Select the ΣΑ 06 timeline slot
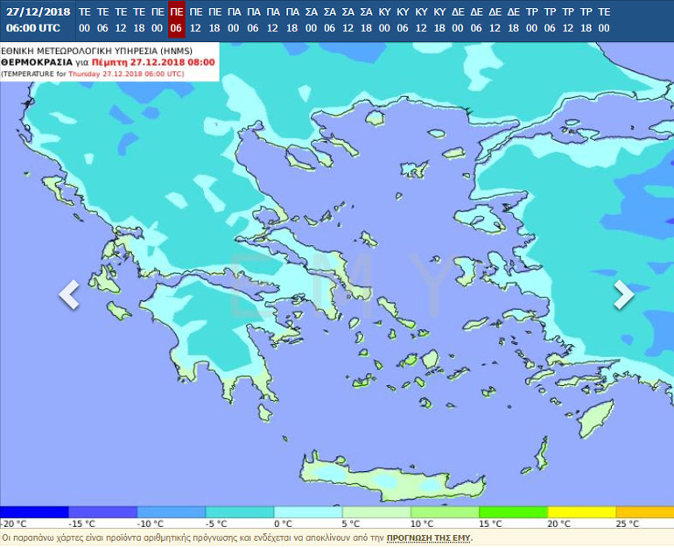Viewport: 674px width, 548px height. pyautogui.click(x=329, y=20)
